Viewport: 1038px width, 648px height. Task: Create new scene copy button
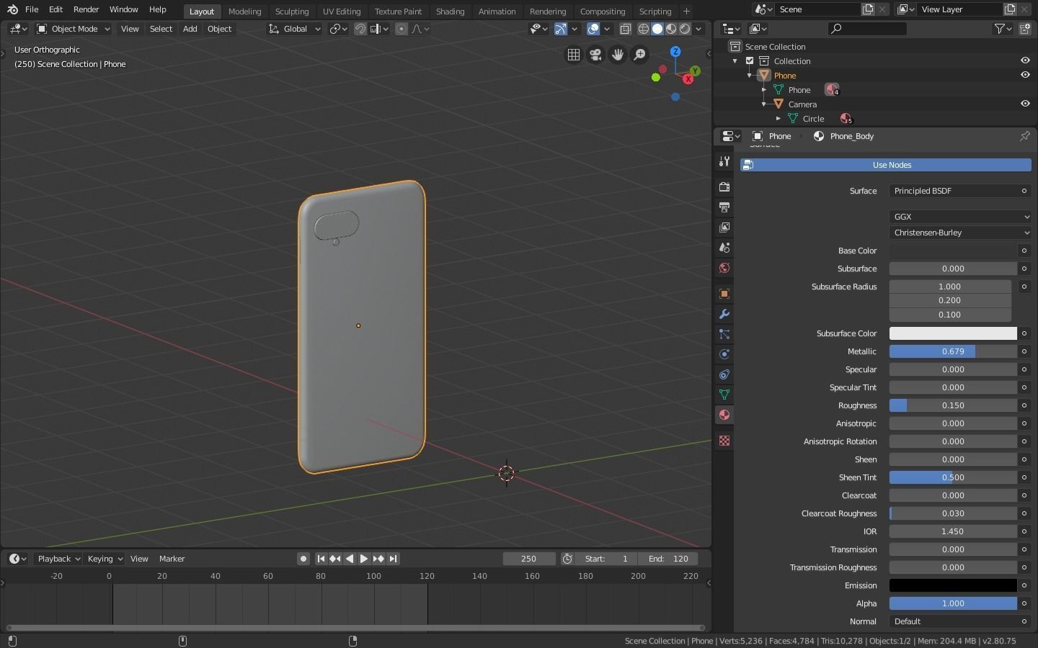(x=868, y=9)
